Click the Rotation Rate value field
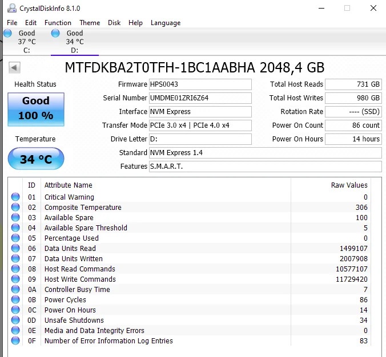This screenshot has width=386, height=357. [353, 112]
